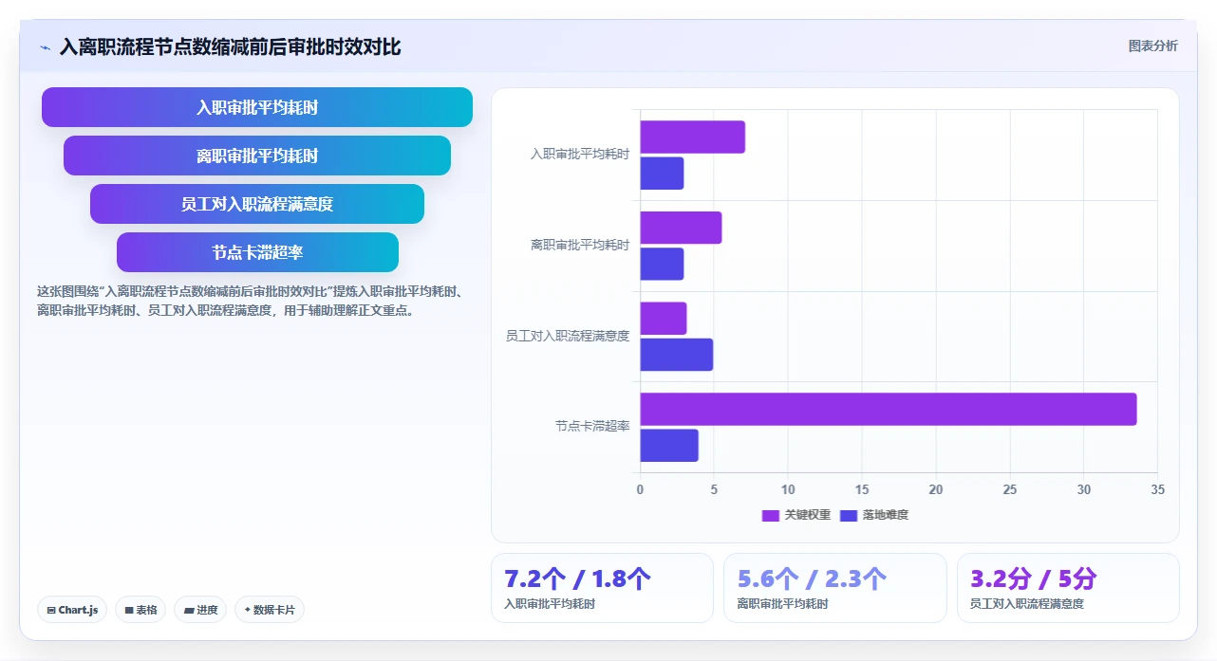Click the x-axis tick value 35
The width and height of the screenshot is (1217, 661).
[1157, 489]
